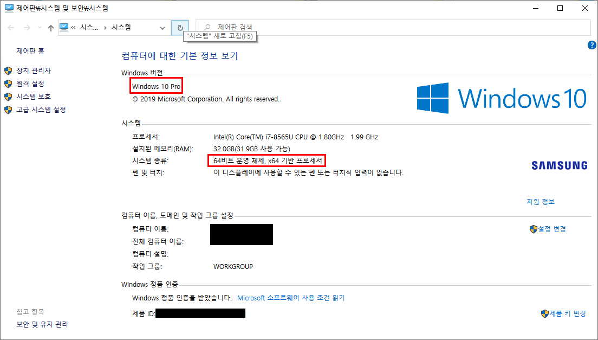The image size is (598, 340).
Task: Click the search magnifier icon in 제어판 검색
Action: click(x=207, y=28)
